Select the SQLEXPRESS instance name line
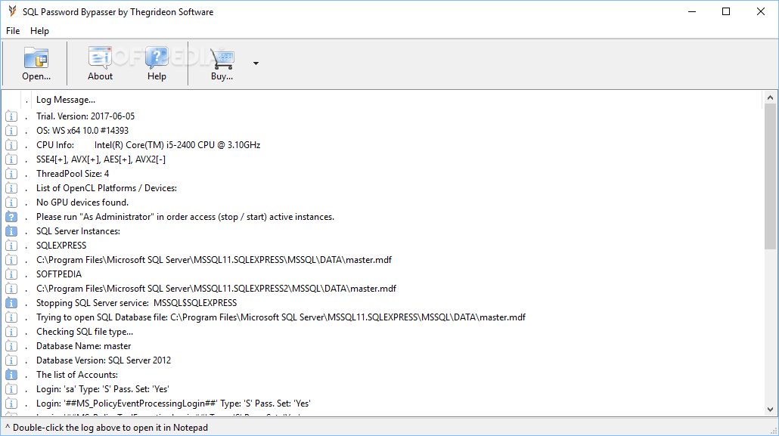 [61, 246]
